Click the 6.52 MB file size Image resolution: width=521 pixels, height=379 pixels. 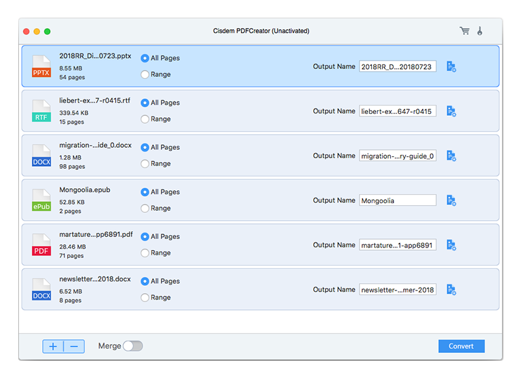[70, 291]
